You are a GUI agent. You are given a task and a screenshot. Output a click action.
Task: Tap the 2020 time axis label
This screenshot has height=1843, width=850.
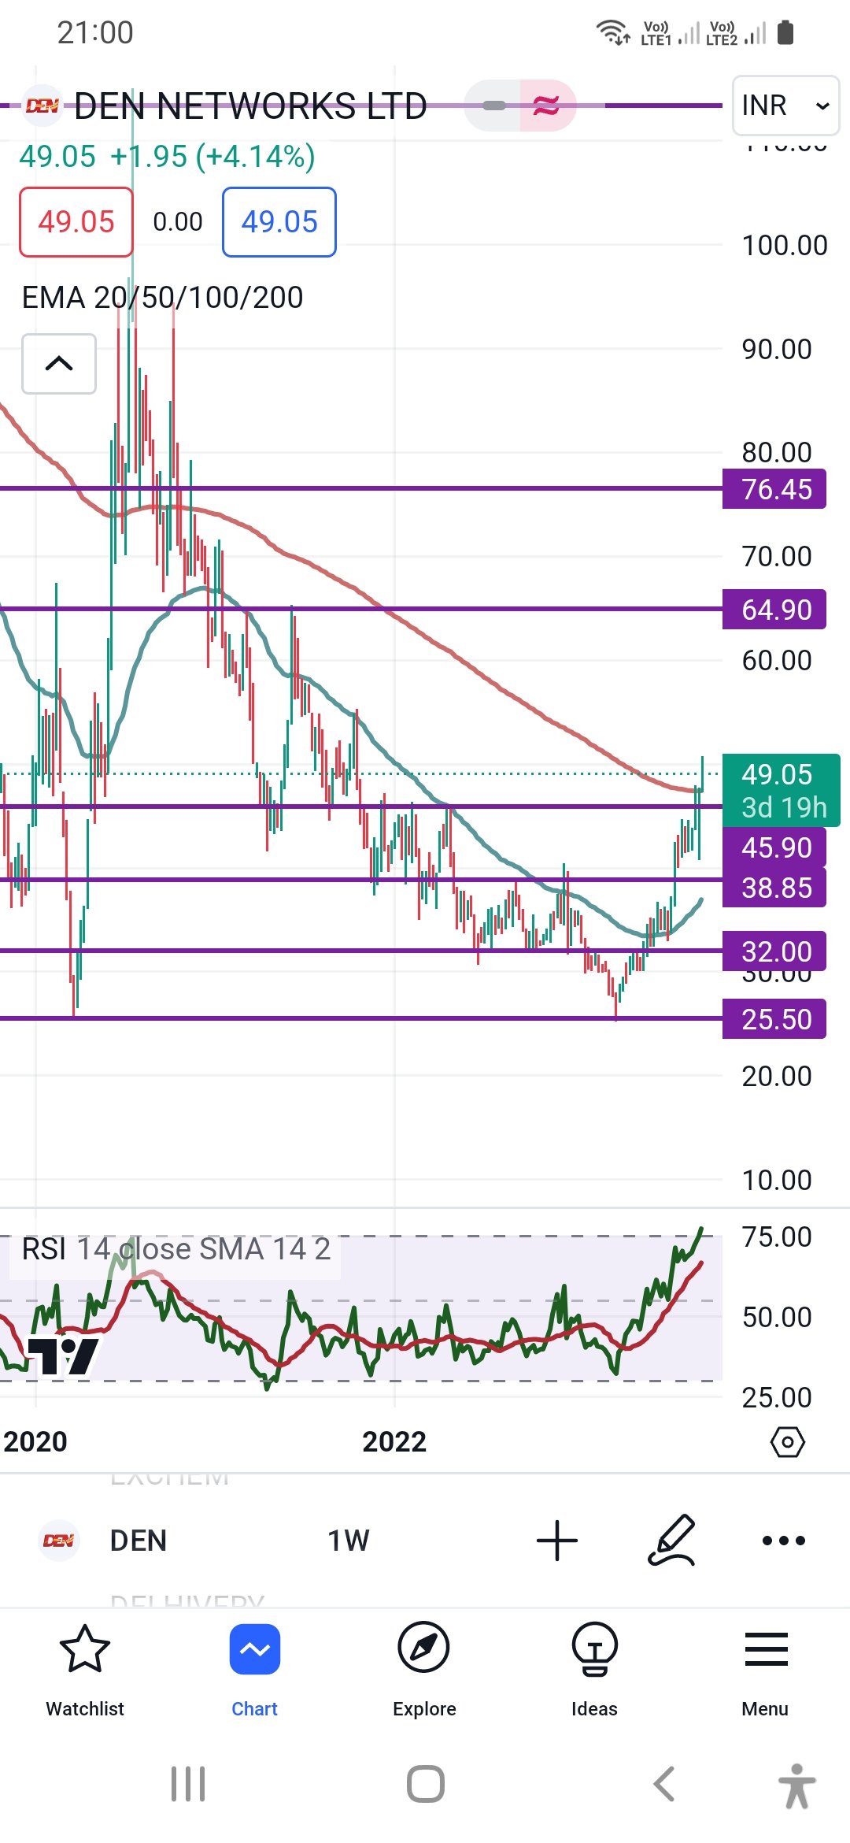pyautogui.click(x=35, y=1442)
